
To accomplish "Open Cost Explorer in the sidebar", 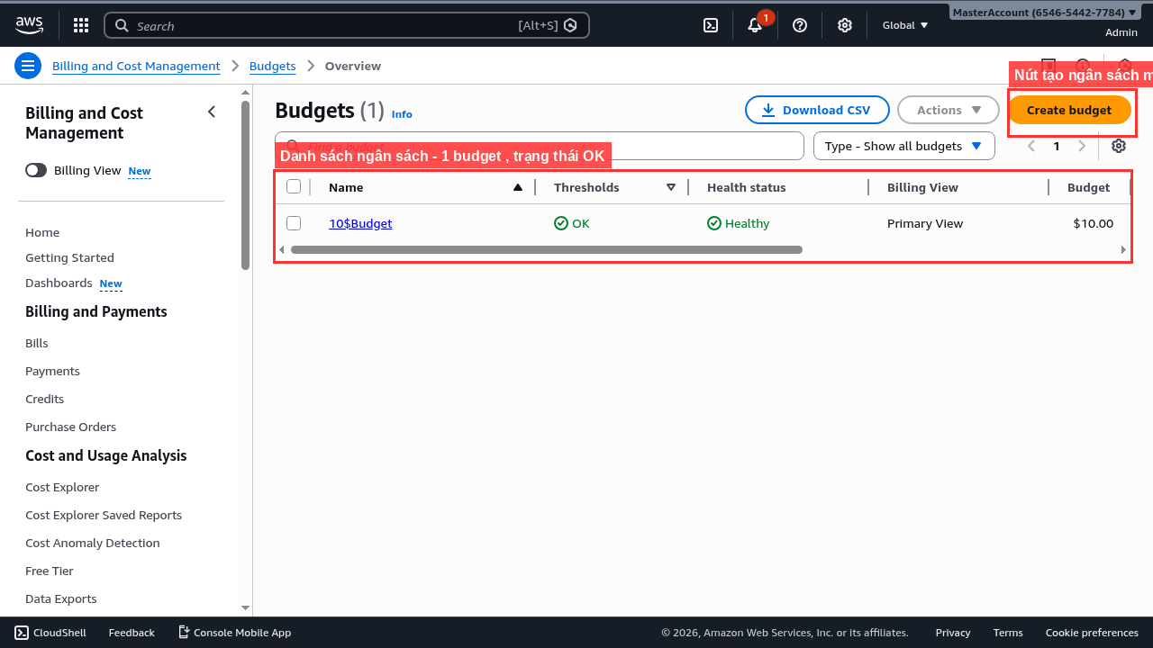I will tap(62, 487).
